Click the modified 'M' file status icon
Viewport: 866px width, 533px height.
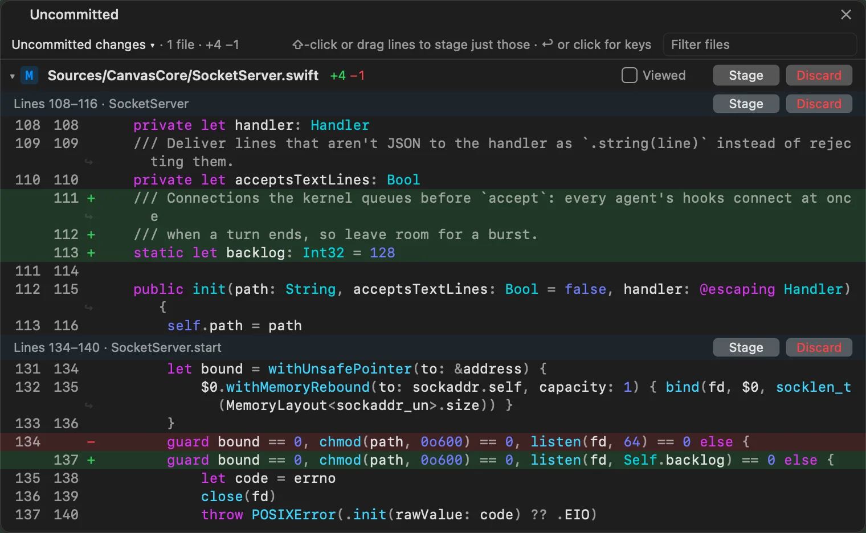pyautogui.click(x=29, y=75)
